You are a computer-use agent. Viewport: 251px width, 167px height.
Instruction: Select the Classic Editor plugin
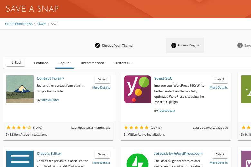(x=102, y=154)
